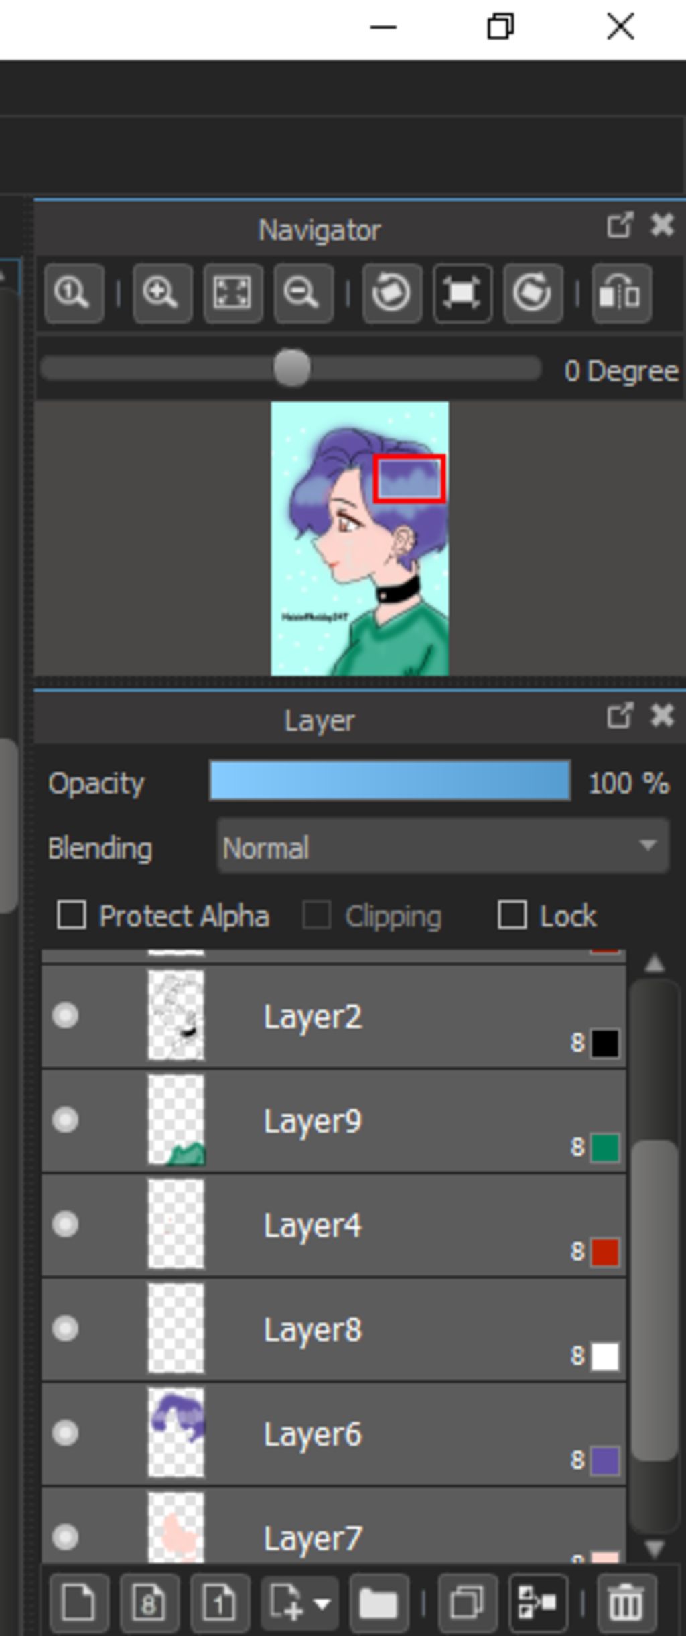Enable the Protect Alpha checkbox
This screenshot has height=1636, width=686.
click(x=72, y=916)
